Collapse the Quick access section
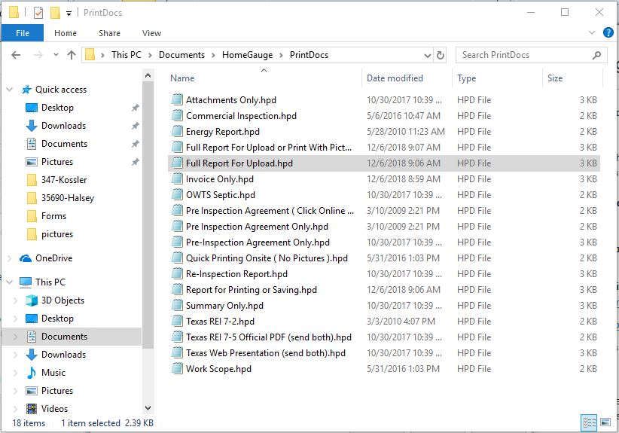 tap(9, 90)
